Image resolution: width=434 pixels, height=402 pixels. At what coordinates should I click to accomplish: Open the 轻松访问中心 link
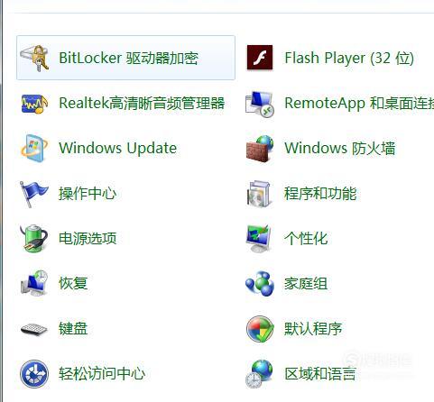(x=102, y=373)
